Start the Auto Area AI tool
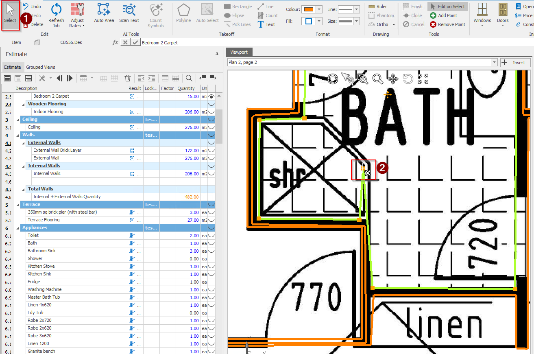Screen dimensions: 534x354 pos(104,13)
